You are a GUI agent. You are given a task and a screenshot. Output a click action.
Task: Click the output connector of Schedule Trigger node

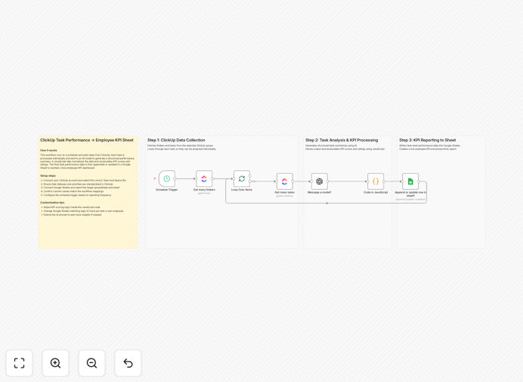point(175,179)
